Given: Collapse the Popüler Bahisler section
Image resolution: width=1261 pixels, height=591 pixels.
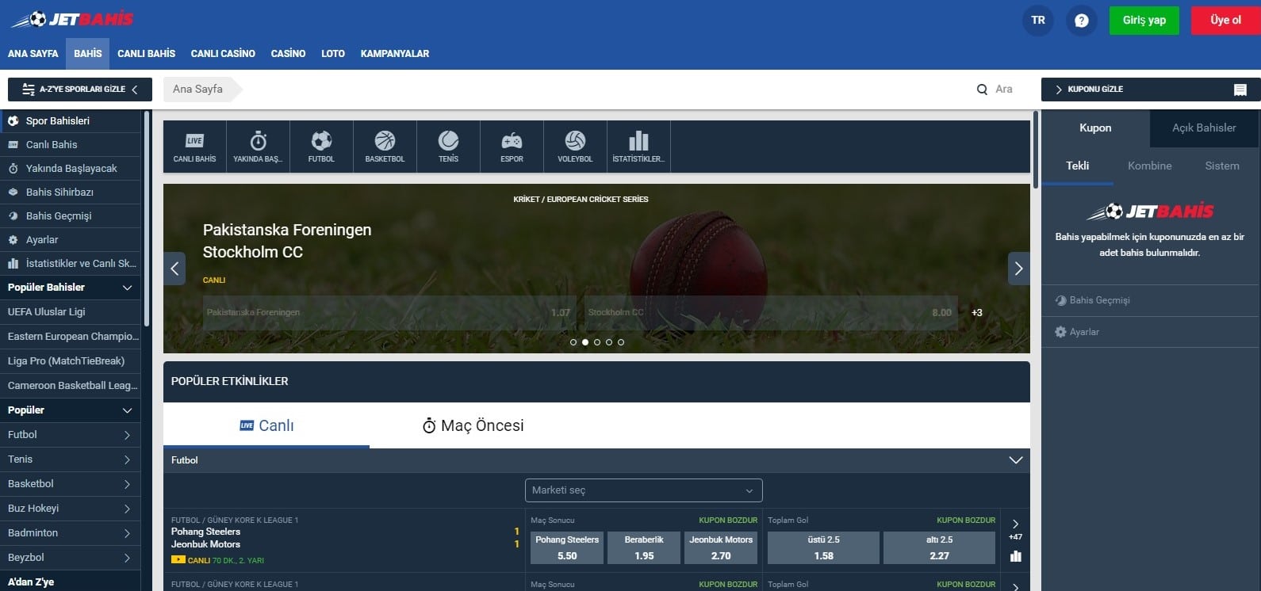Looking at the screenshot, I should [x=127, y=288].
